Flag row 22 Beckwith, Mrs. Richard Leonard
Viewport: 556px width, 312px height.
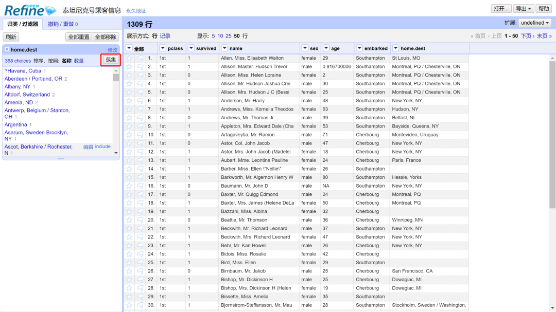click(141, 237)
